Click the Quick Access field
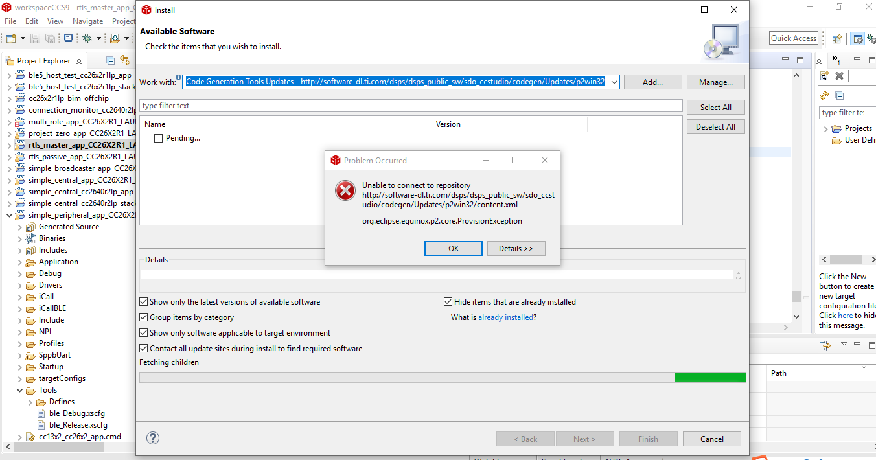Viewport: 876px width, 460px height. [794, 38]
